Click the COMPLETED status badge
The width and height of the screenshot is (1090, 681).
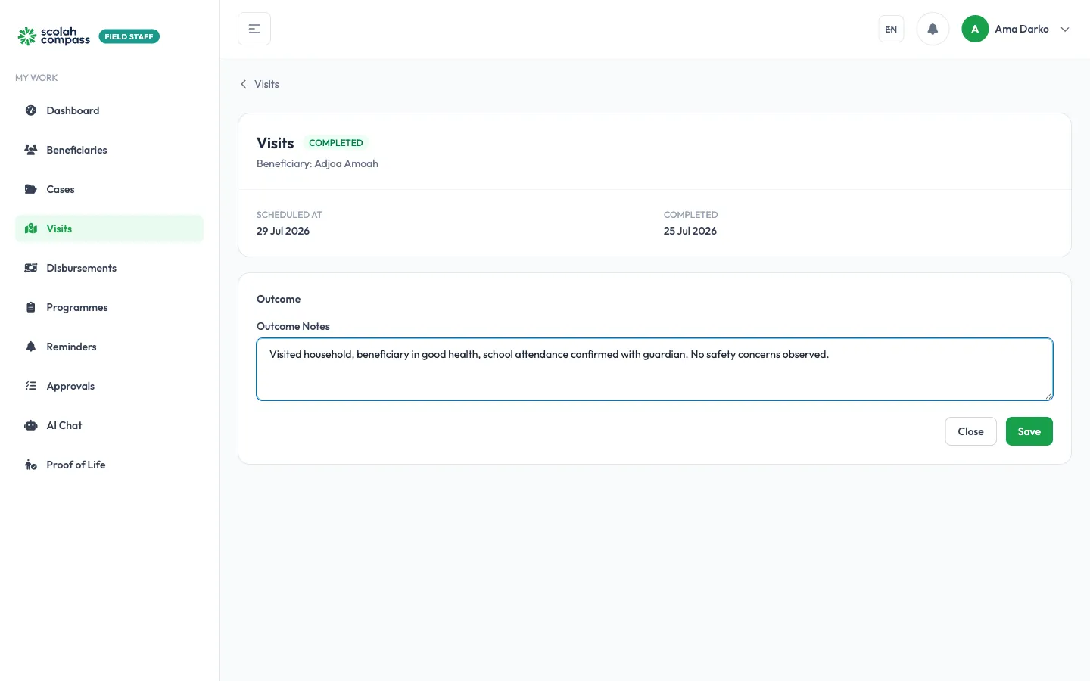tap(336, 143)
